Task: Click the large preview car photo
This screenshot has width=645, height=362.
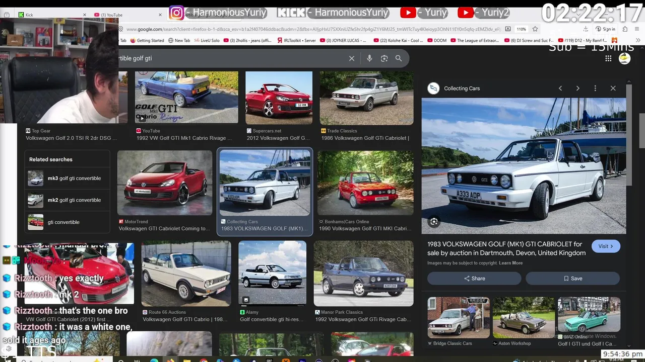Action: click(524, 166)
